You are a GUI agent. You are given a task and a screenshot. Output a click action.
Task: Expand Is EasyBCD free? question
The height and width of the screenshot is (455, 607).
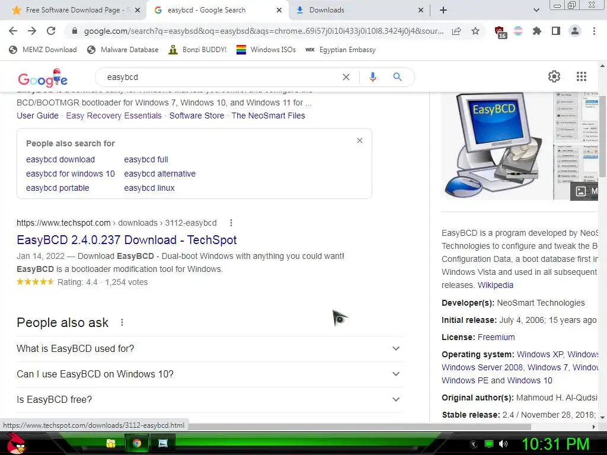pos(210,399)
